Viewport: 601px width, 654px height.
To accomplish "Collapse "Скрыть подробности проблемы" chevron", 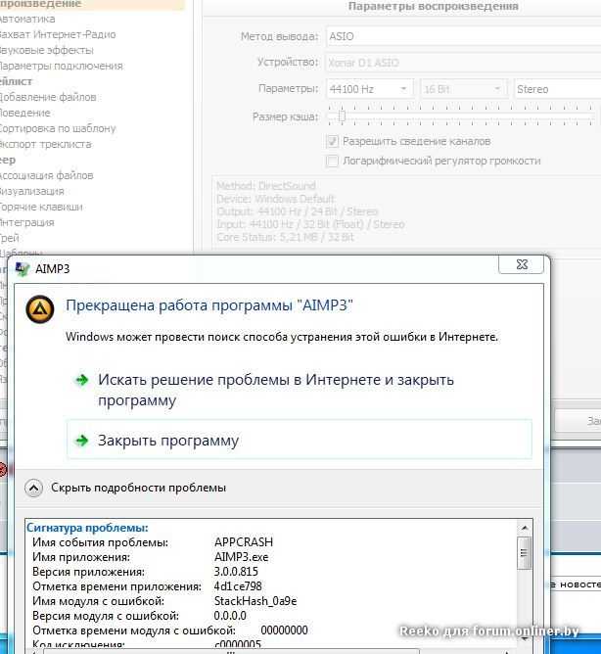I will [x=33, y=488].
